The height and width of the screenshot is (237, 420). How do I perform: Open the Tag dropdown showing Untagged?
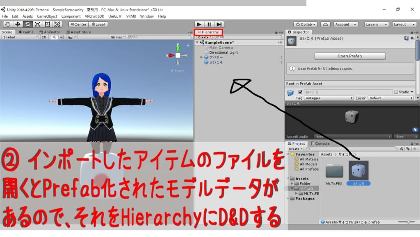328,98
